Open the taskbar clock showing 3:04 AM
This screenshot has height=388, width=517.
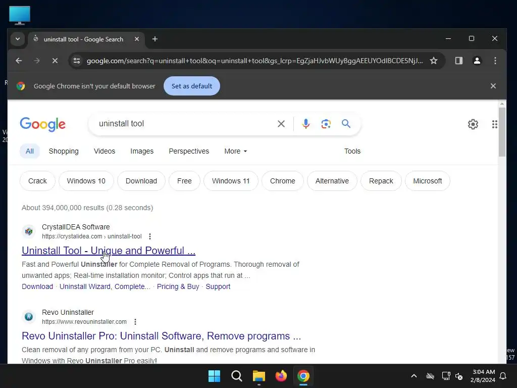(x=483, y=376)
